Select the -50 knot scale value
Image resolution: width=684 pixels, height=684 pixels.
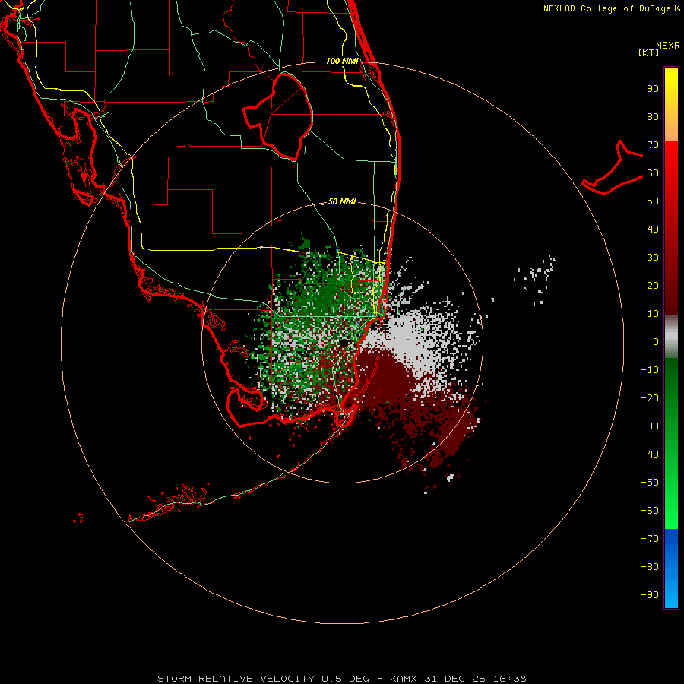[650, 483]
